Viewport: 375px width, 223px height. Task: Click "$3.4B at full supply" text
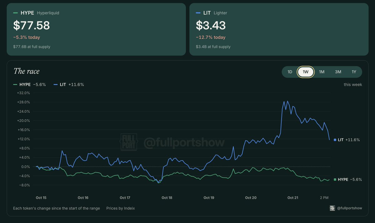[x=213, y=47]
